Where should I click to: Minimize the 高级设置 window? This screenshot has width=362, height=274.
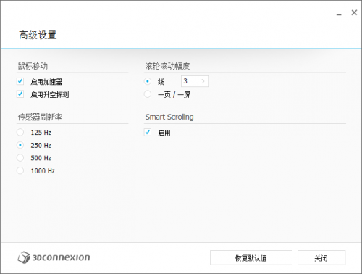click(x=339, y=14)
